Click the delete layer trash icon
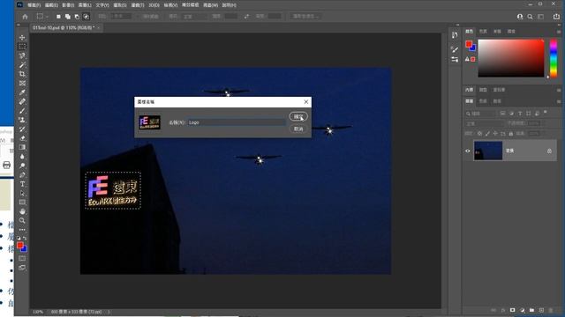Image resolution: width=565 pixels, height=317 pixels. pyautogui.click(x=551, y=310)
